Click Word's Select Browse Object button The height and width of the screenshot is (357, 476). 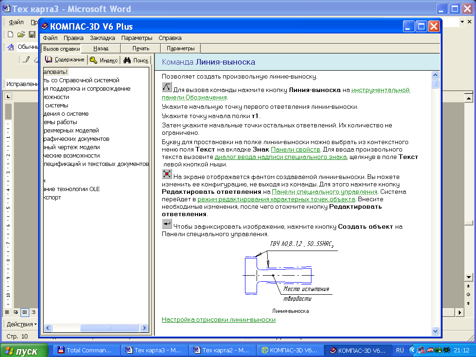tap(469, 294)
